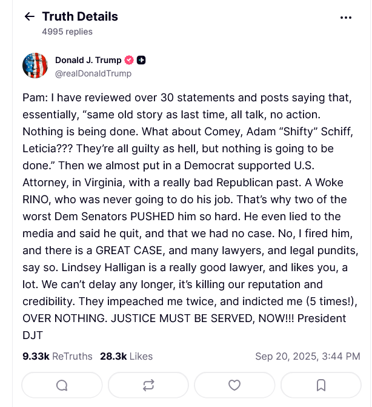ReTruth the post with the arrows icon
Screen dimensions: 372x407
(x=148, y=385)
